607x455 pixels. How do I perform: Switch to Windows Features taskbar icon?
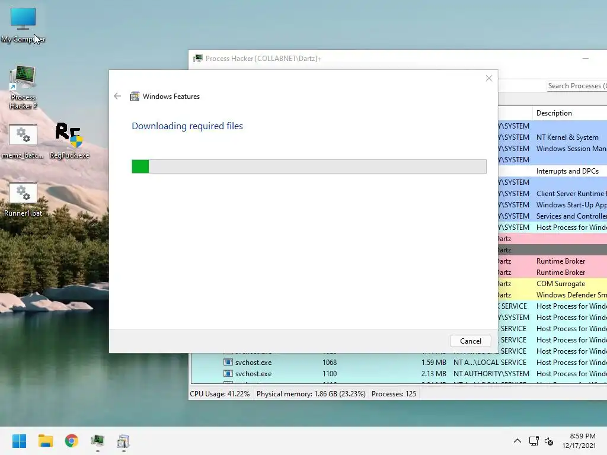123,441
